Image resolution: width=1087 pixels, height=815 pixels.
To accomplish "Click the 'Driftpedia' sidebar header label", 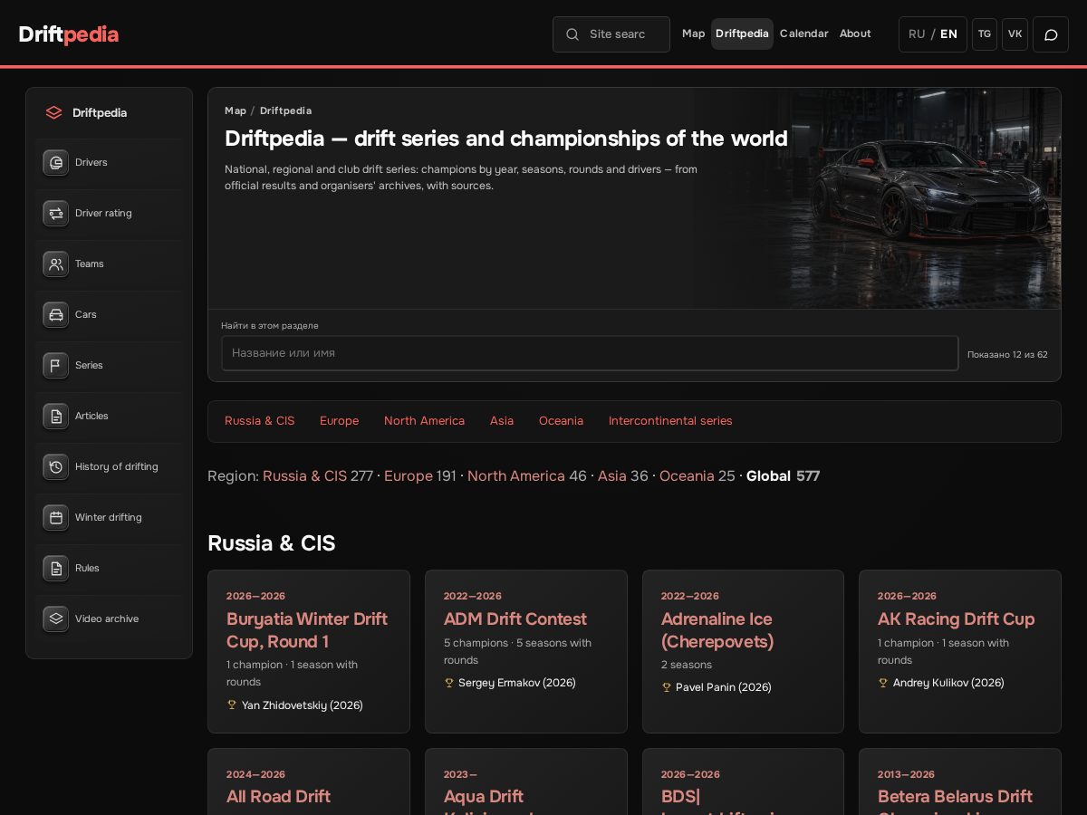I will pos(100,113).
